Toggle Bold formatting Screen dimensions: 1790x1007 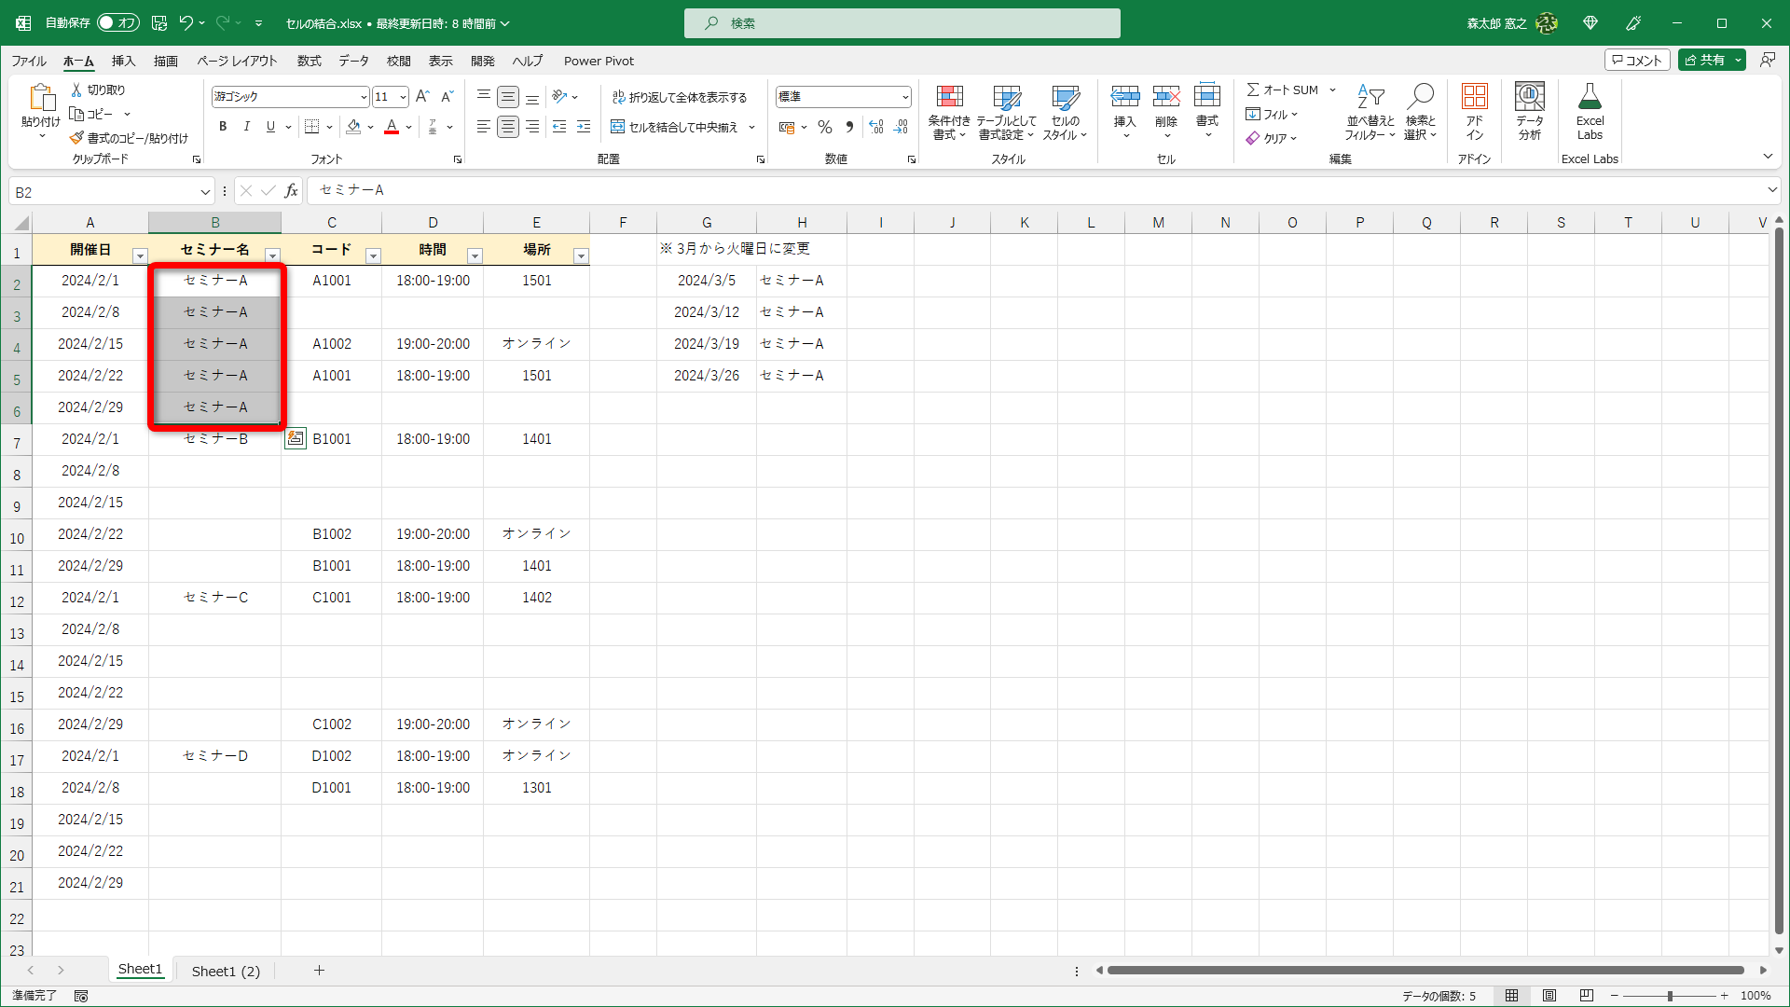click(x=223, y=127)
